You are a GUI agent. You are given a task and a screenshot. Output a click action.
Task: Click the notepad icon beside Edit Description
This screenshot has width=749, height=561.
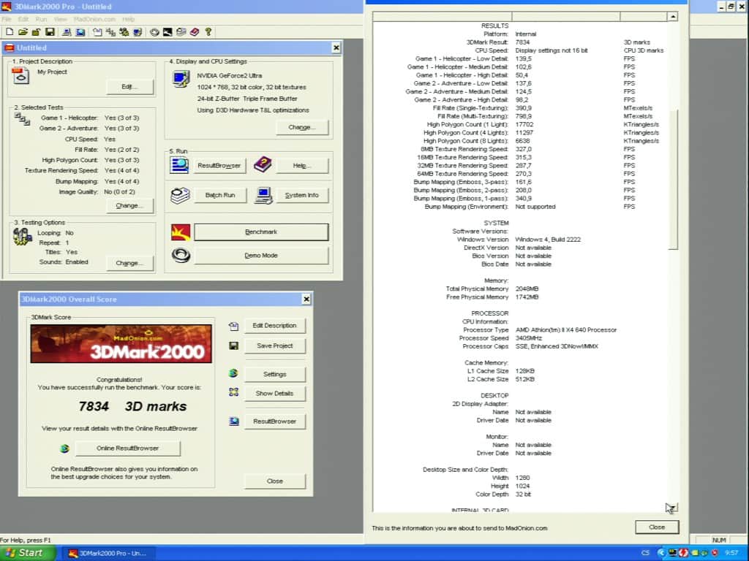point(233,327)
